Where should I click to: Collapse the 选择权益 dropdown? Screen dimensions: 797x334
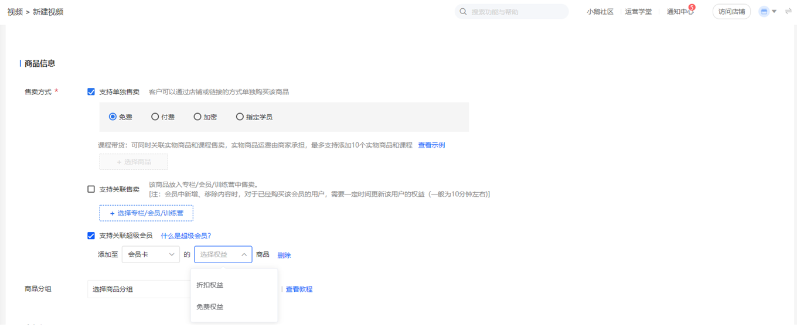point(223,254)
